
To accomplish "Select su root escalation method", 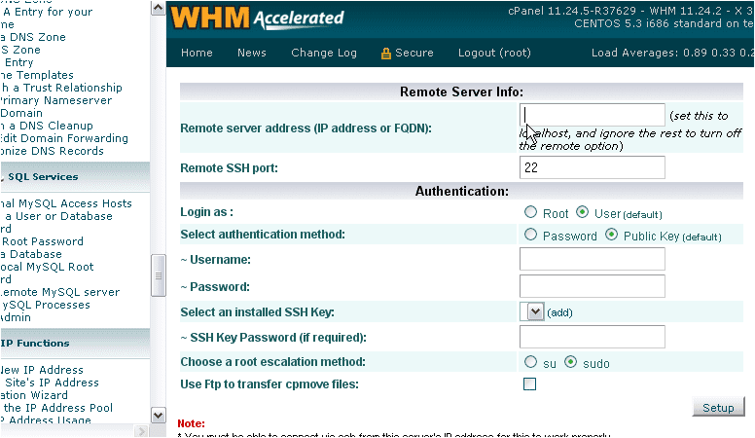I will click(x=530, y=362).
